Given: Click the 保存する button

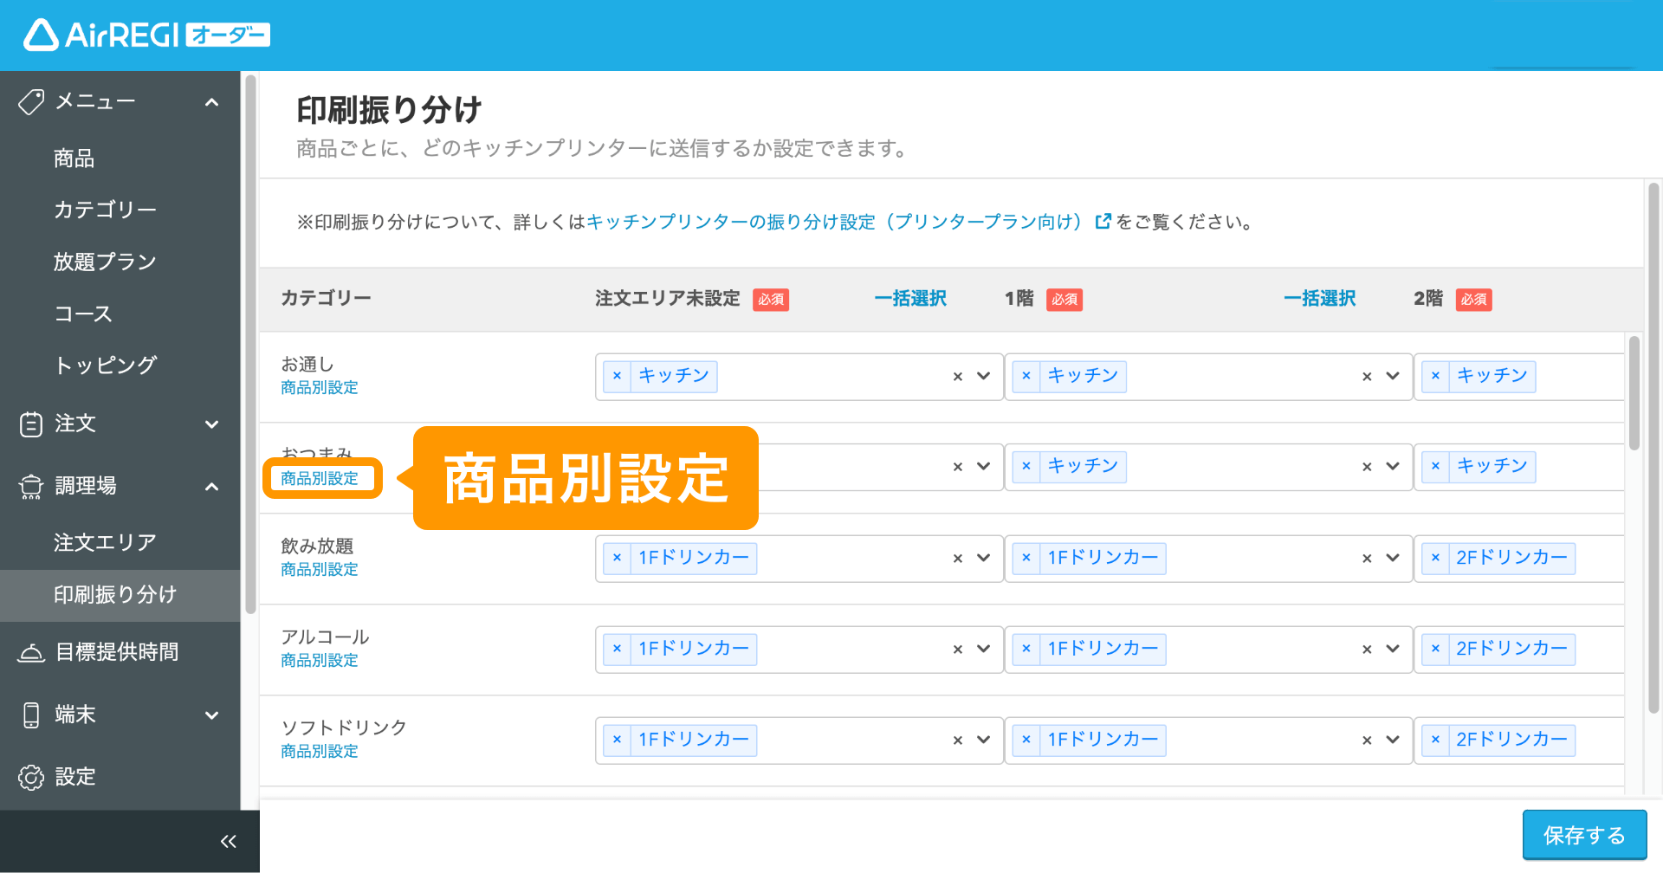Looking at the screenshot, I should pos(1584,835).
